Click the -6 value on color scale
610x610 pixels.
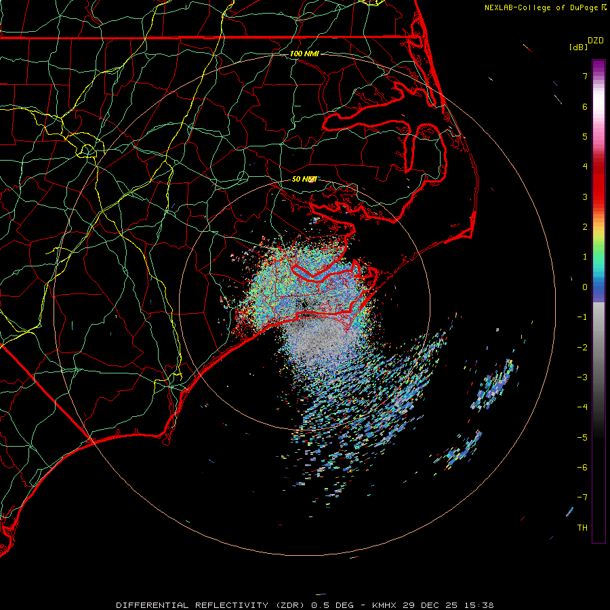[x=582, y=468]
